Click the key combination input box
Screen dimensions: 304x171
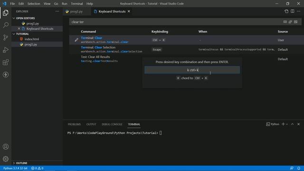pos(192,70)
